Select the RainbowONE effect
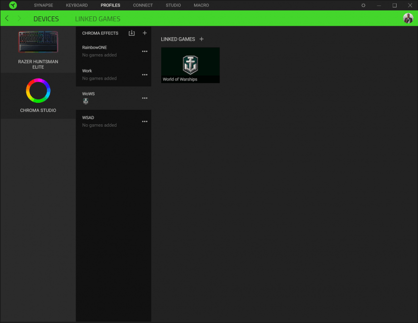 click(x=113, y=51)
